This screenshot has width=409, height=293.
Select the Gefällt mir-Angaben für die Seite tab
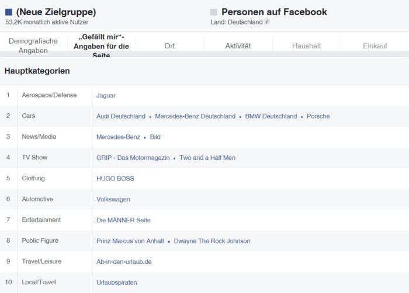(101, 46)
